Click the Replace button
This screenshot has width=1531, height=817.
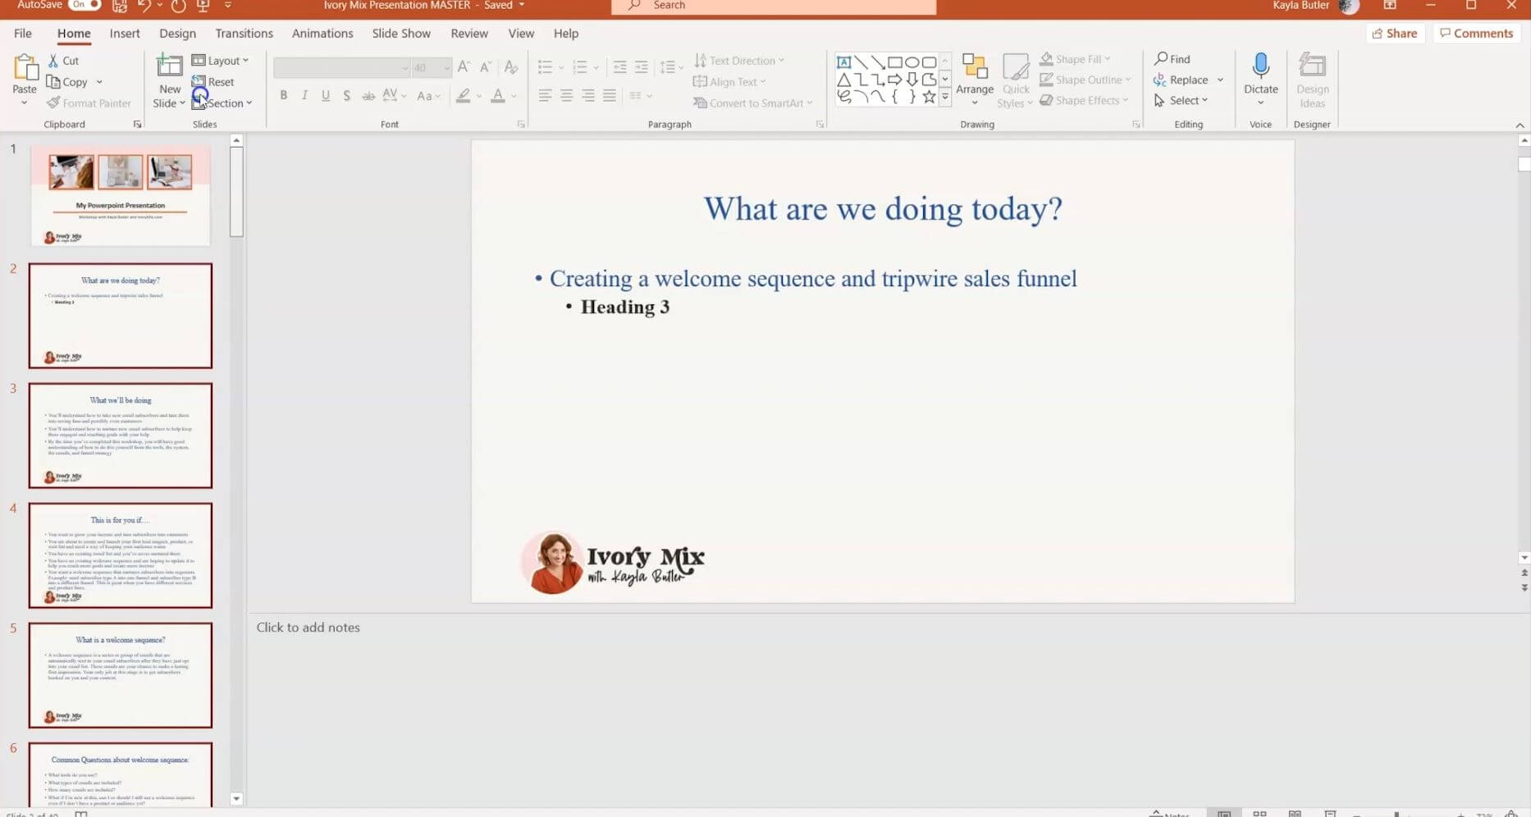[1181, 80]
